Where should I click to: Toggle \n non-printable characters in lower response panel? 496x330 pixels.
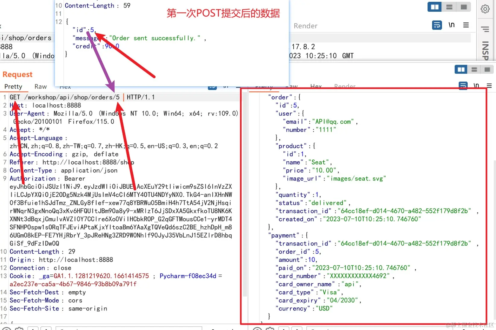[476, 86]
